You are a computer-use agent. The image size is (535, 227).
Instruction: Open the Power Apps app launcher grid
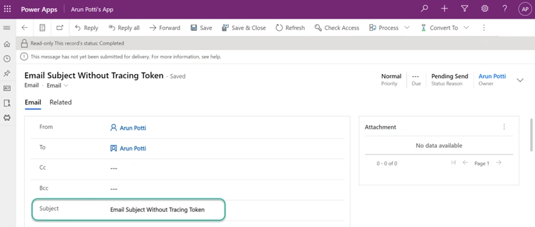click(x=7, y=9)
